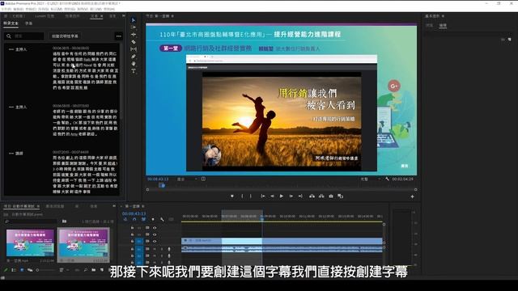Select the Track Select Forward tool
This screenshot has width=518, height=291.
coord(134,27)
